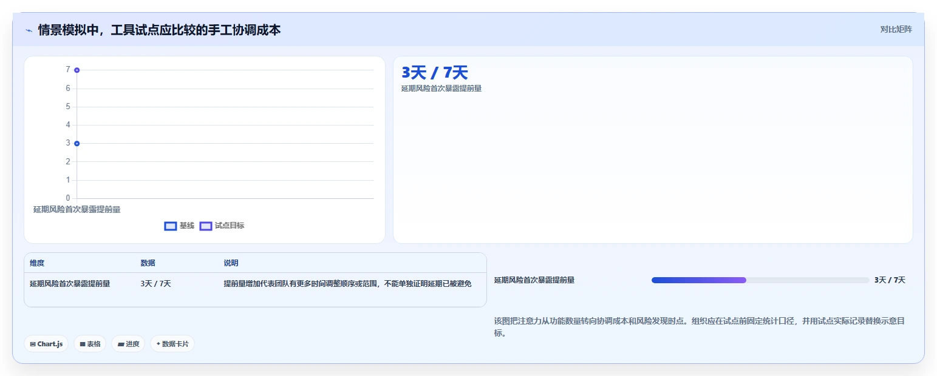The width and height of the screenshot is (937, 376).
Task: Select the 进度 tag chip
Action: click(128, 344)
